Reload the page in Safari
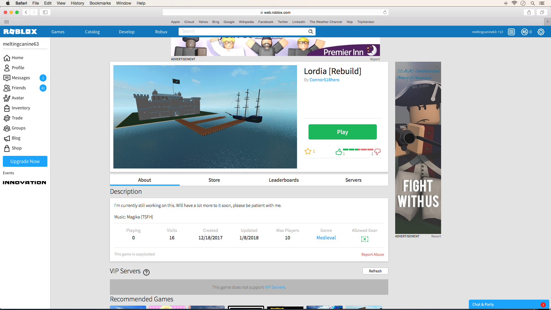This screenshot has height=310, width=551. pyautogui.click(x=385, y=12)
